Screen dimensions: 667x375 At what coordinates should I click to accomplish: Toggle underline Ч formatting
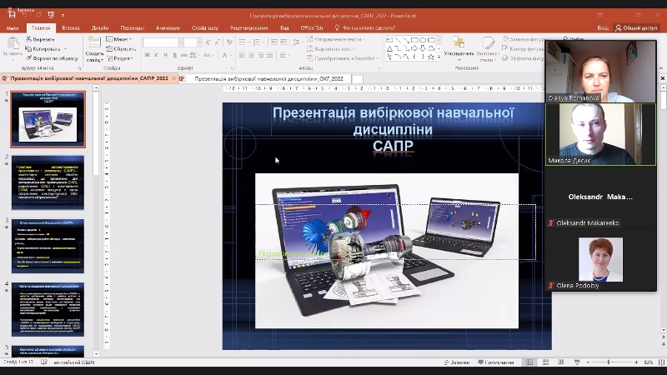tap(165, 55)
